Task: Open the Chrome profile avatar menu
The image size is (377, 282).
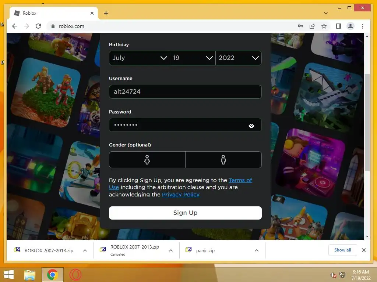Action: [x=350, y=26]
